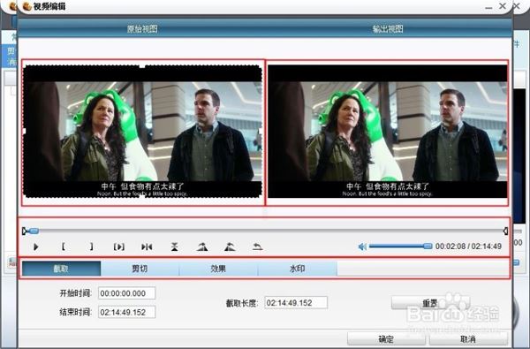Set clip end with right bracket icon
Viewport: 530px width, 349px height.
pos(91,247)
